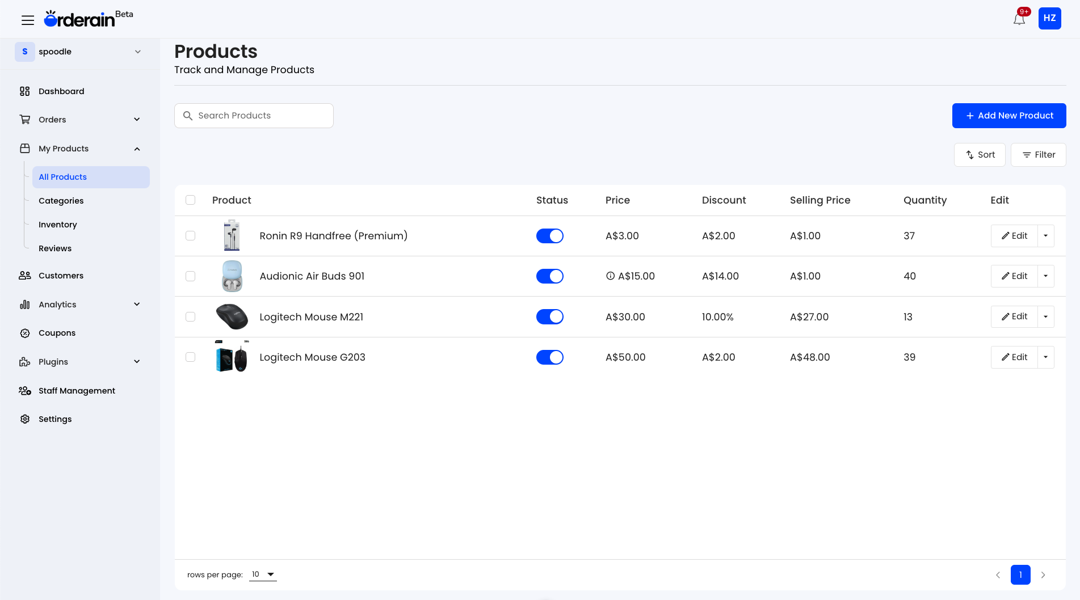This screenshot has width=1080, height=600.
Task: Check the Audionic Air Buds 901 row checkbox
Action: point(190,276)
